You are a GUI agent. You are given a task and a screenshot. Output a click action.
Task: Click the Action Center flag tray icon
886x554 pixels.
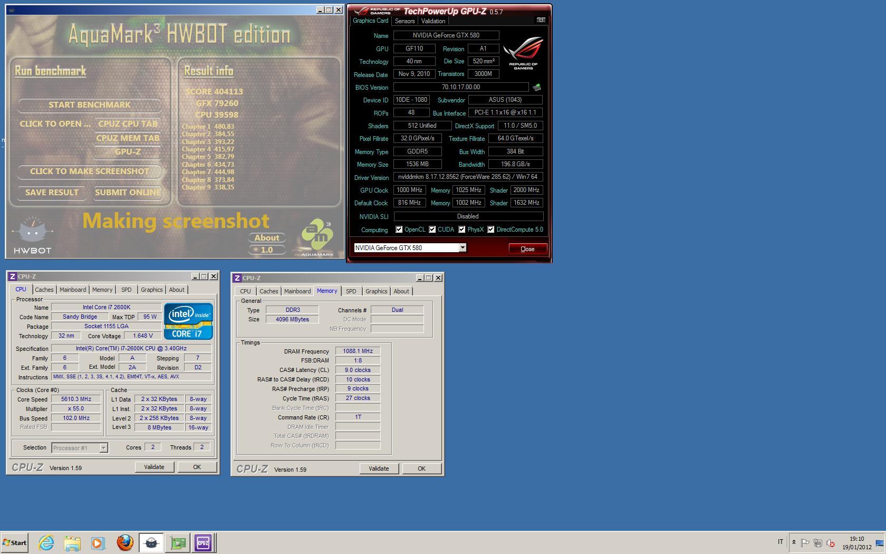point(805,542)
